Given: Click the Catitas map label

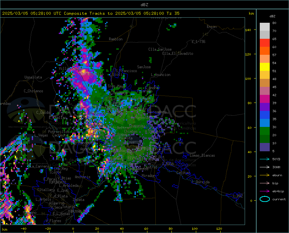Looking at the screenshot, I should (183, 173).
